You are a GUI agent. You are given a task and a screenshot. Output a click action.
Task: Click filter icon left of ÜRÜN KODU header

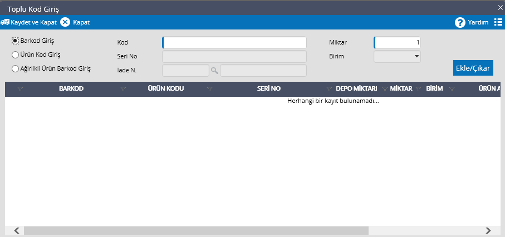[x=124, y=89]
